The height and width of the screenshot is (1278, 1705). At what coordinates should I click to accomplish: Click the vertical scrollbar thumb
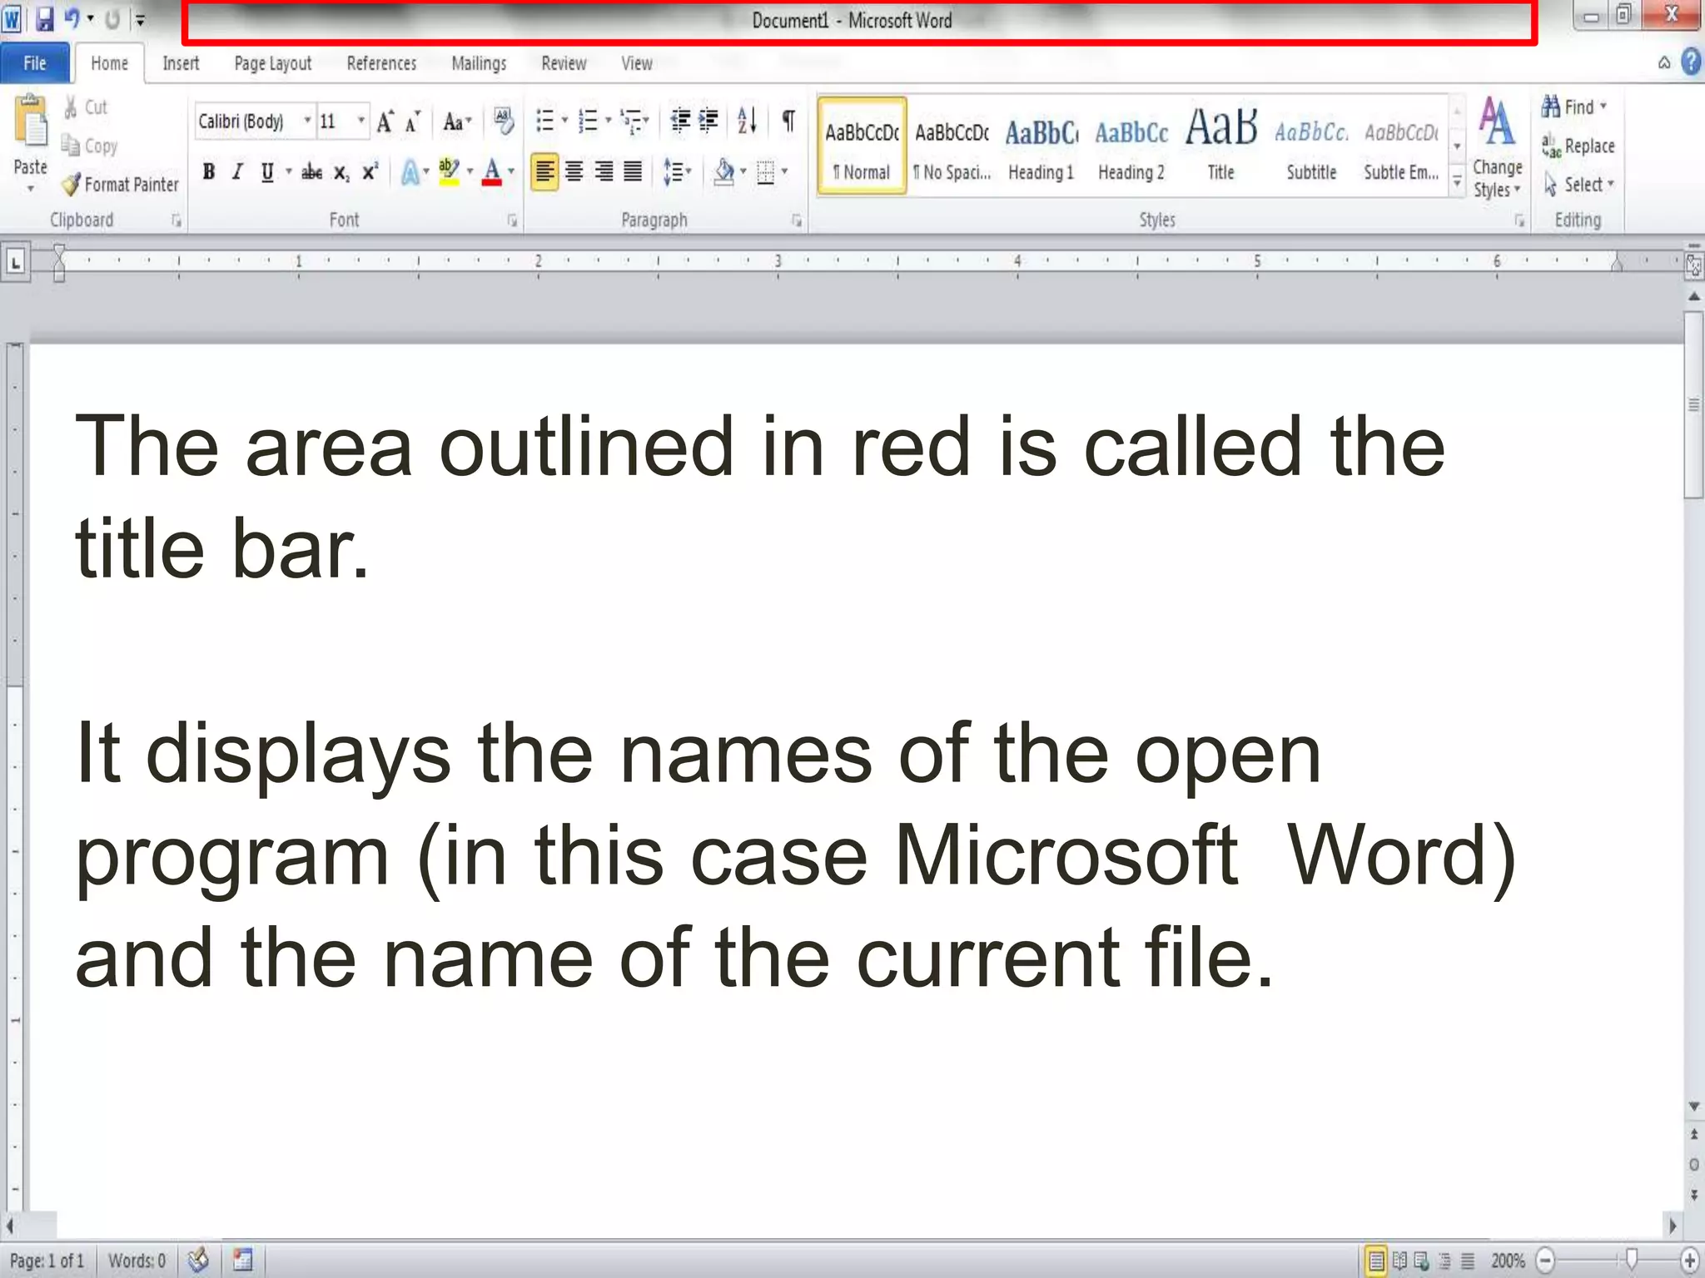1693,405
